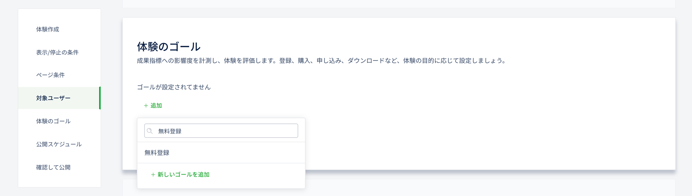The image size is (692, 196).
Task: Open the 体験作成 step in the sidebar
Action: click(x=48, y=29)
